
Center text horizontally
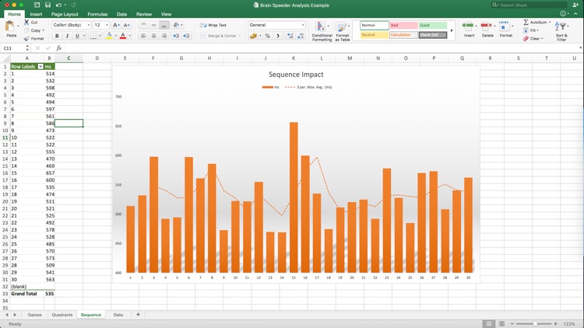coord(153,36)
